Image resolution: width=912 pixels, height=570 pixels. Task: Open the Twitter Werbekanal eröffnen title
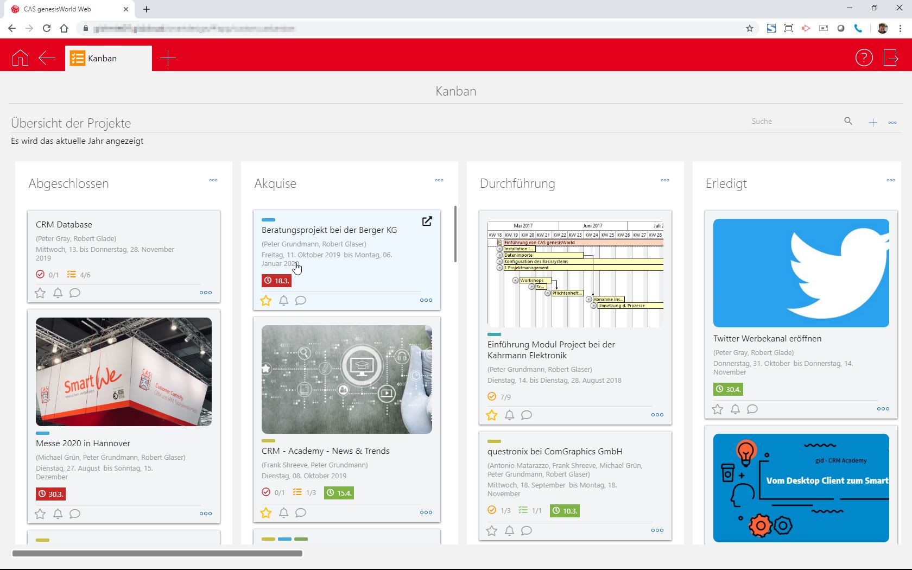pos(767,338)
